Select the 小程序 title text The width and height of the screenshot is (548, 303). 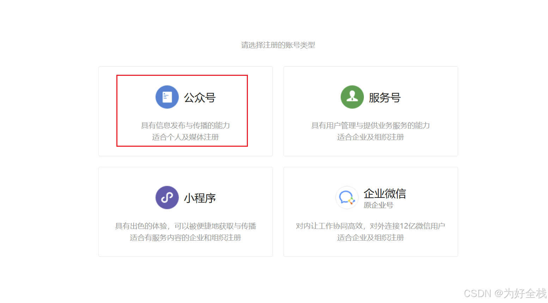click(200, 198)
